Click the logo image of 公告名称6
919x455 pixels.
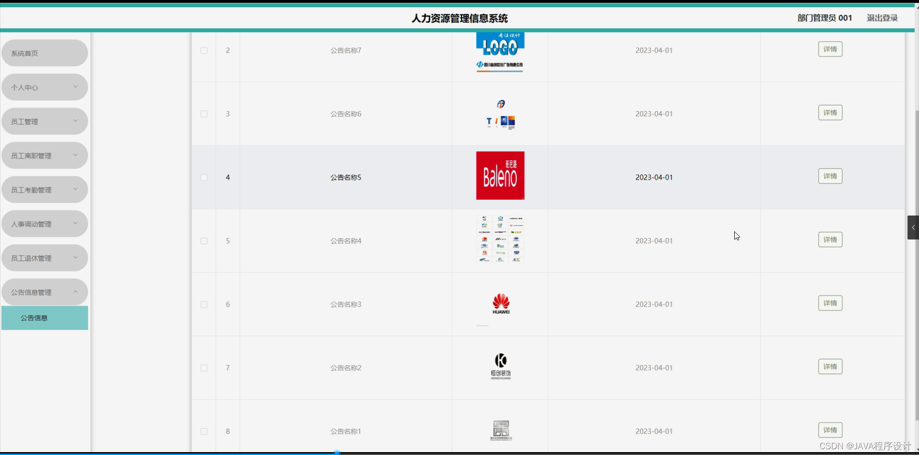(500, 114)
